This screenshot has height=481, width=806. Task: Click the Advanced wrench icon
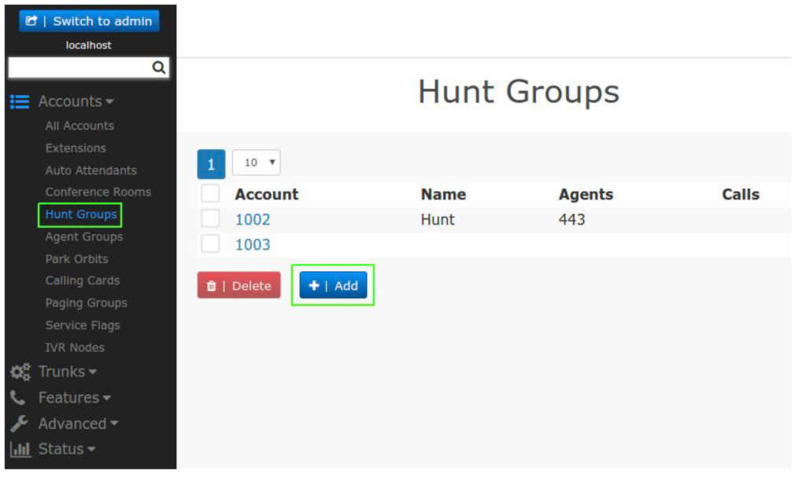click(19, 424)
